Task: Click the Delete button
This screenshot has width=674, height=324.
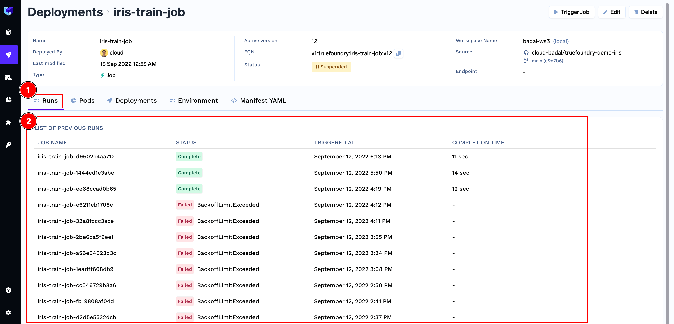Action: coord(646,12)
